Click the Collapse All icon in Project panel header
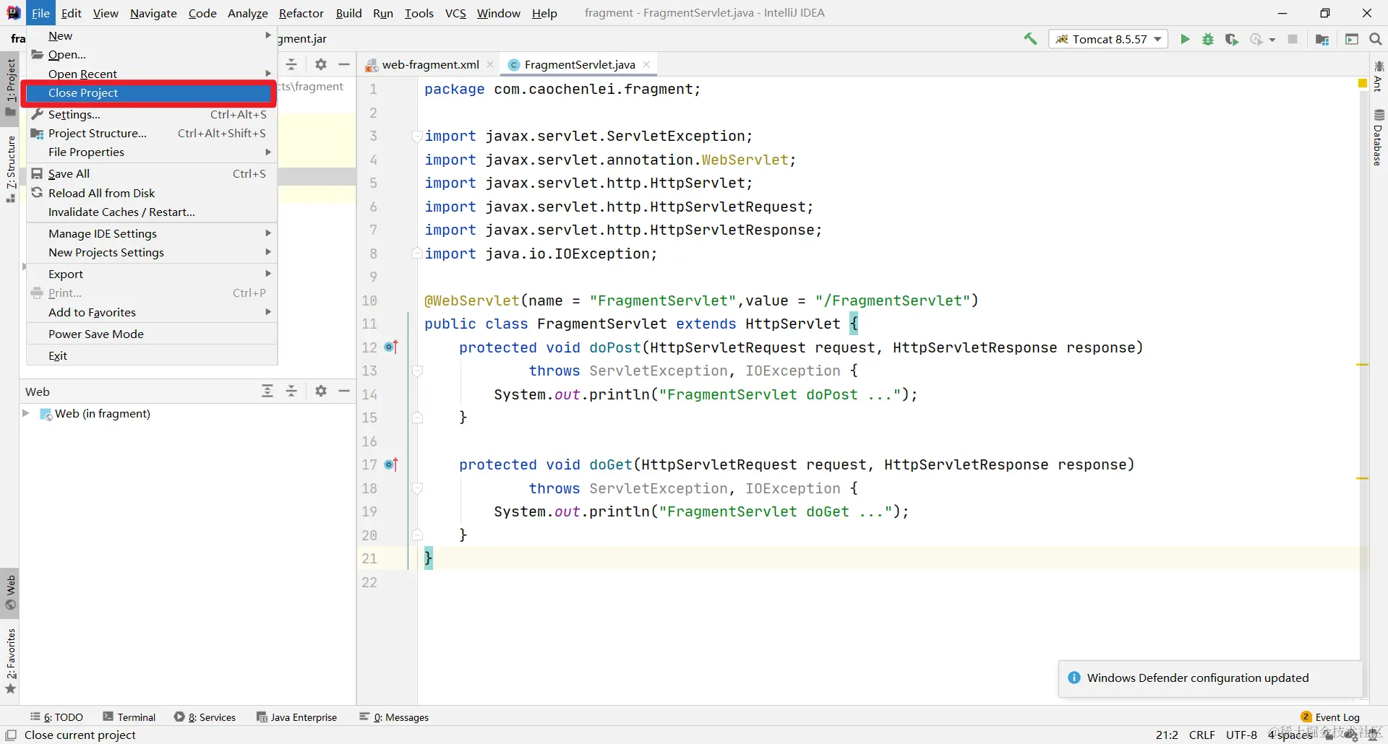 point(291,64)
